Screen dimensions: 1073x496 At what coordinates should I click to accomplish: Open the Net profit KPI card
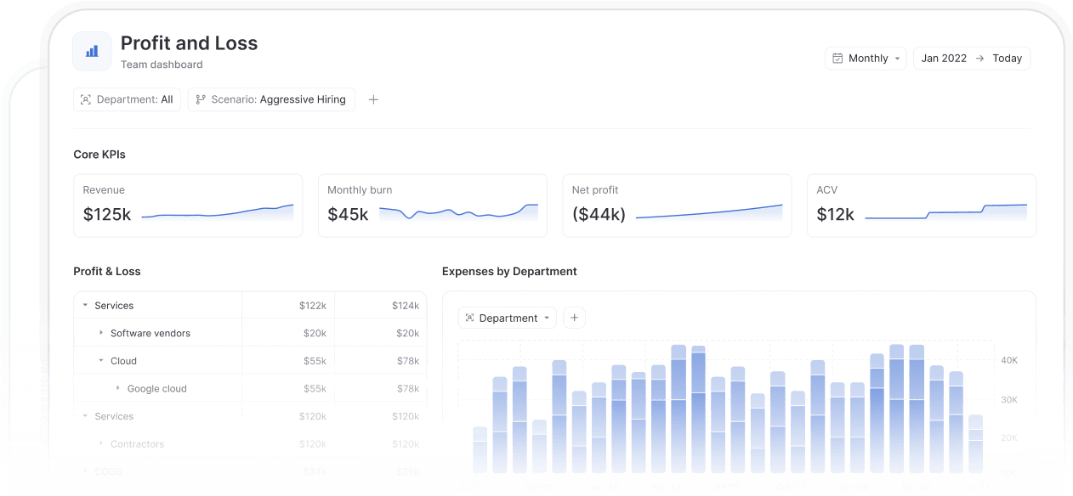tap(677, 206)
